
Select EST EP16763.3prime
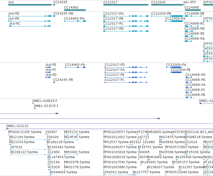click(x=150, y=147)
